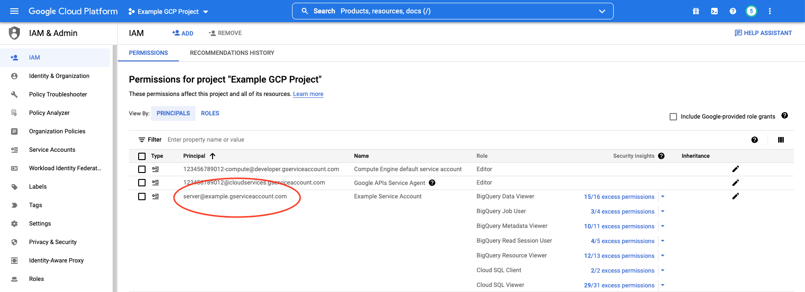Edit the Compute Engine default service account row

click(736, 169)
